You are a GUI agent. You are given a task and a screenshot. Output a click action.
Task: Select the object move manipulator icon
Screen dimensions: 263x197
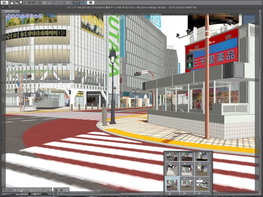(23, 16)
